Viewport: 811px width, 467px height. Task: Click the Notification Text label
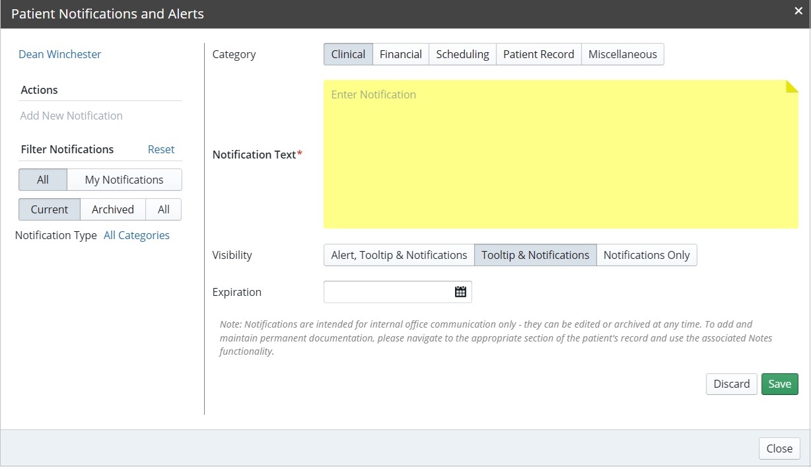click(x=258, y=155)
